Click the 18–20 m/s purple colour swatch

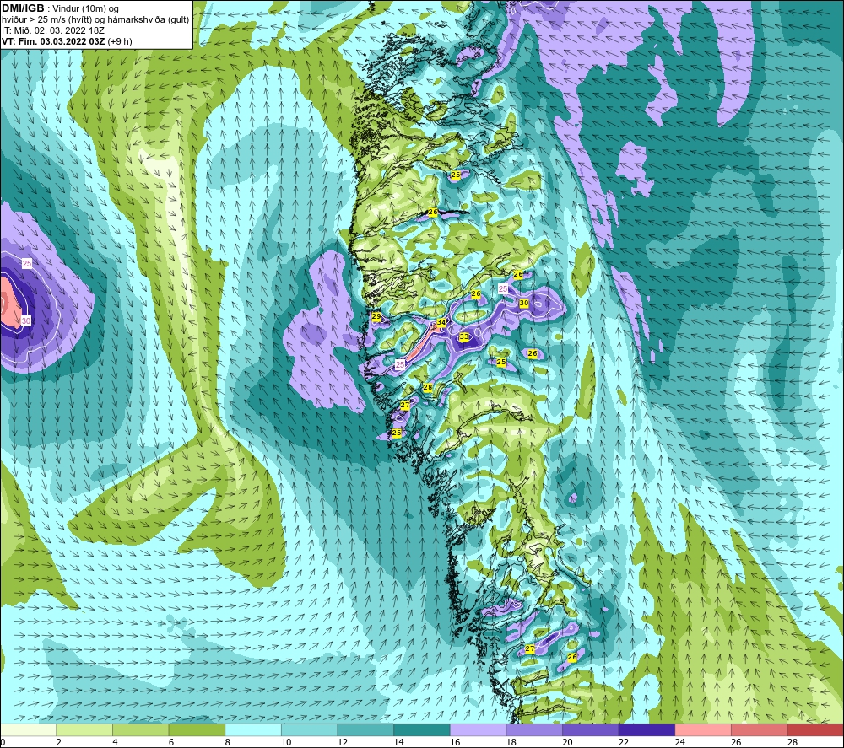[534, 729]
